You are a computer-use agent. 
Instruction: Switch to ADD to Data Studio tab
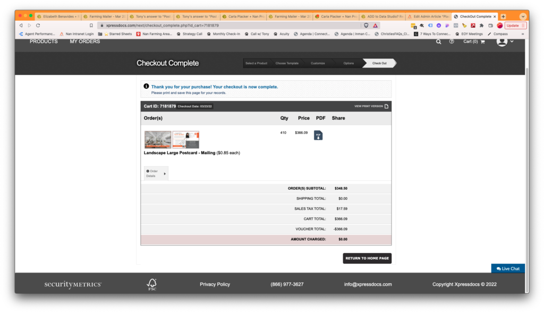coord(382,16)
